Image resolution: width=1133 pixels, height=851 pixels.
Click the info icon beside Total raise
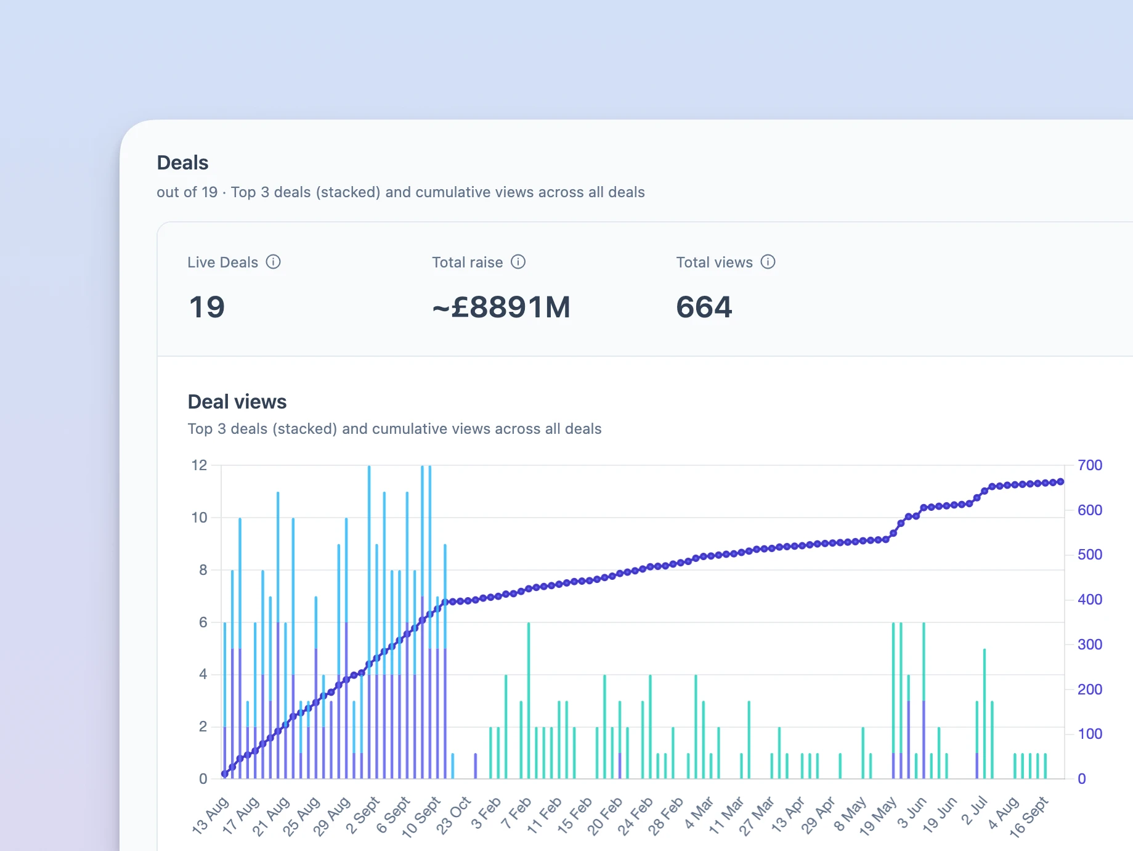[x=518, y=262]
